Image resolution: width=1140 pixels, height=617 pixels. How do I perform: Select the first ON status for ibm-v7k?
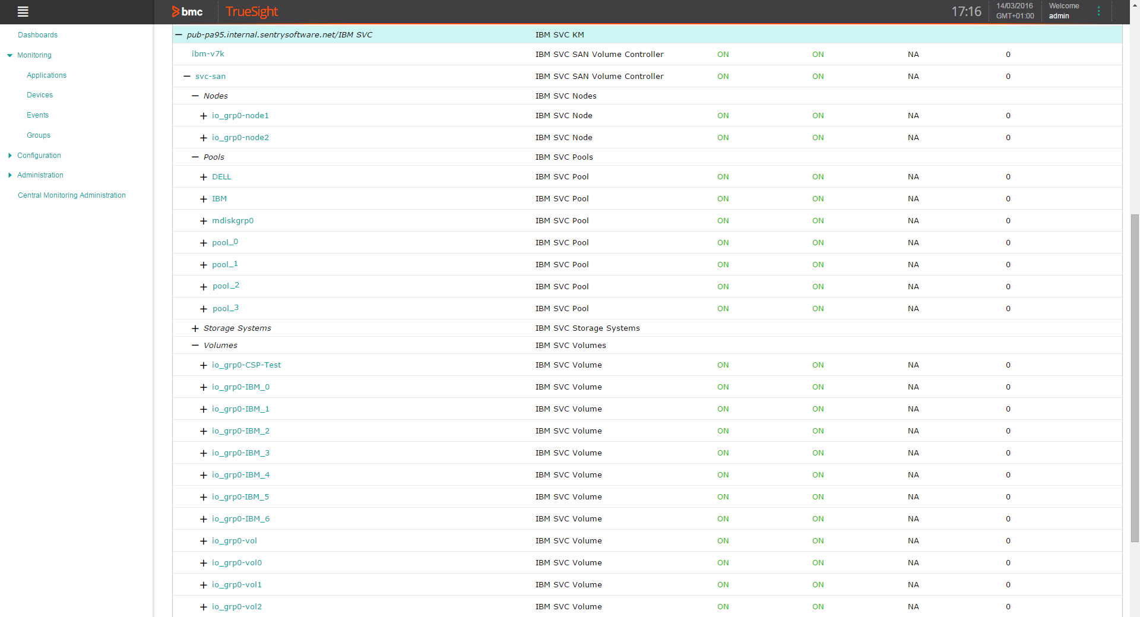[723, 55]
